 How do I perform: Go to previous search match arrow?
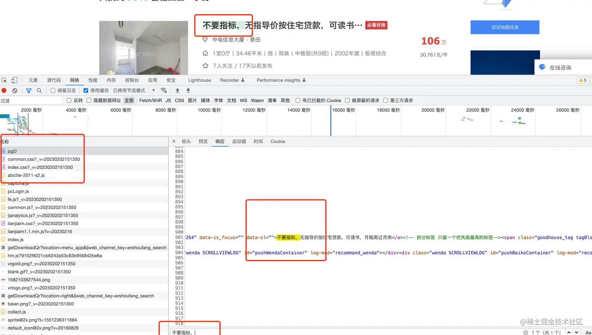[x=569, y=332]
